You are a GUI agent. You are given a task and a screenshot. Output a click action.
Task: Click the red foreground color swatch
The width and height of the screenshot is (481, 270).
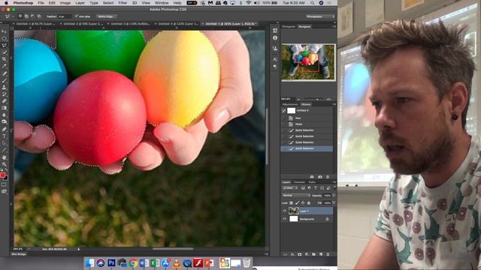(3, 175)
